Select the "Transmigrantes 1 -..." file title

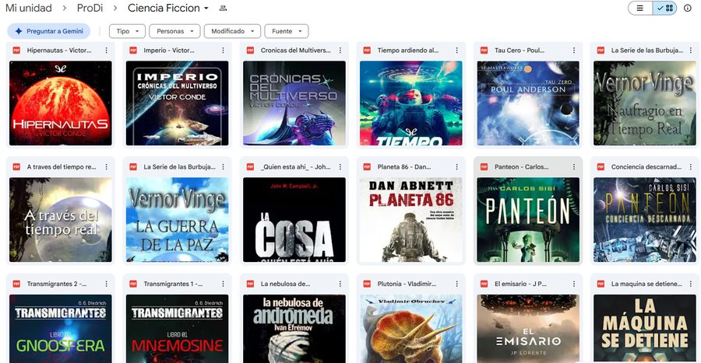173,284
